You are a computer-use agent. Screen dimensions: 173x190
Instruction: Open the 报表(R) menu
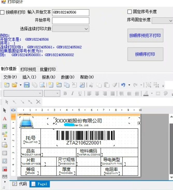(49, 77)
